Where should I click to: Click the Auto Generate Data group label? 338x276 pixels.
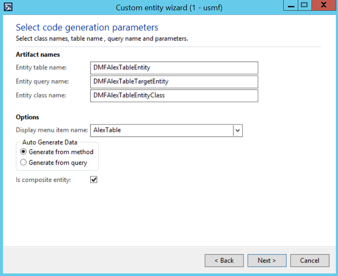(x=49, y=142)
